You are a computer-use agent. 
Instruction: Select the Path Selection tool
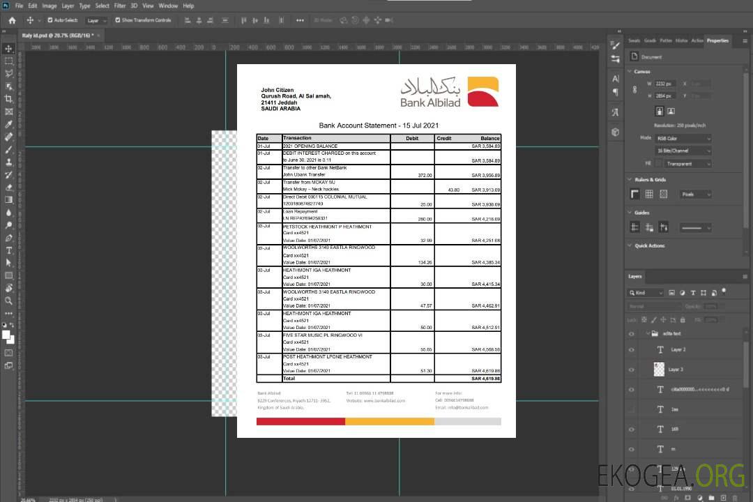[x=8, y=263]
